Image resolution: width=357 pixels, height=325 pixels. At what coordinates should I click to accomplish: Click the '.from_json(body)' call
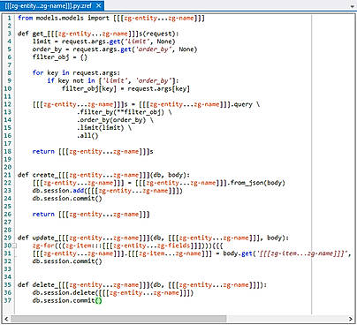coord(256,183)
